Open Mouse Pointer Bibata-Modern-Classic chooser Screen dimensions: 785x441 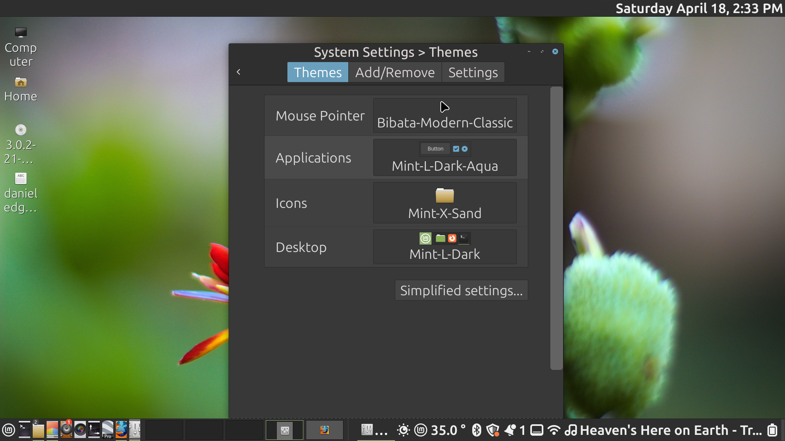pyautogui.click(x=444, y=116)
